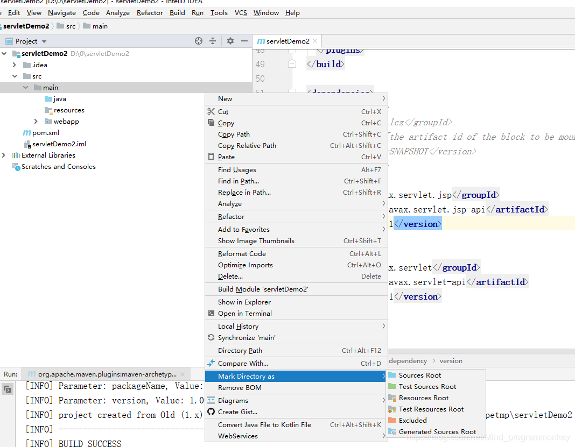Expand External Libraries node

click(4, 155)
